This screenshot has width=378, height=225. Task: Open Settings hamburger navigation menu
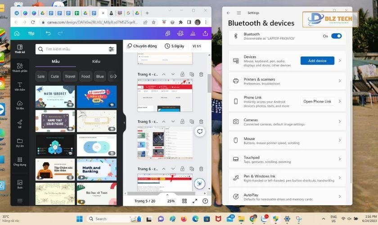[x=238, y=13]
